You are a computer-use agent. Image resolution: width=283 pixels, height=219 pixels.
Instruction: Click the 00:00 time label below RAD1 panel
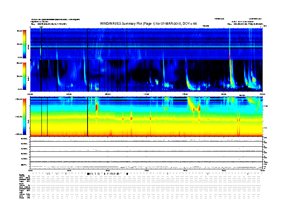pyautogui.click(x=30, y=94)
